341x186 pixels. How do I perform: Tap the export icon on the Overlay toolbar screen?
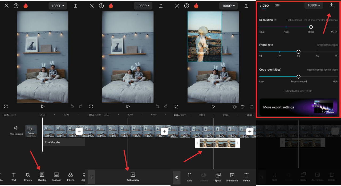click(x=75, y=6)
